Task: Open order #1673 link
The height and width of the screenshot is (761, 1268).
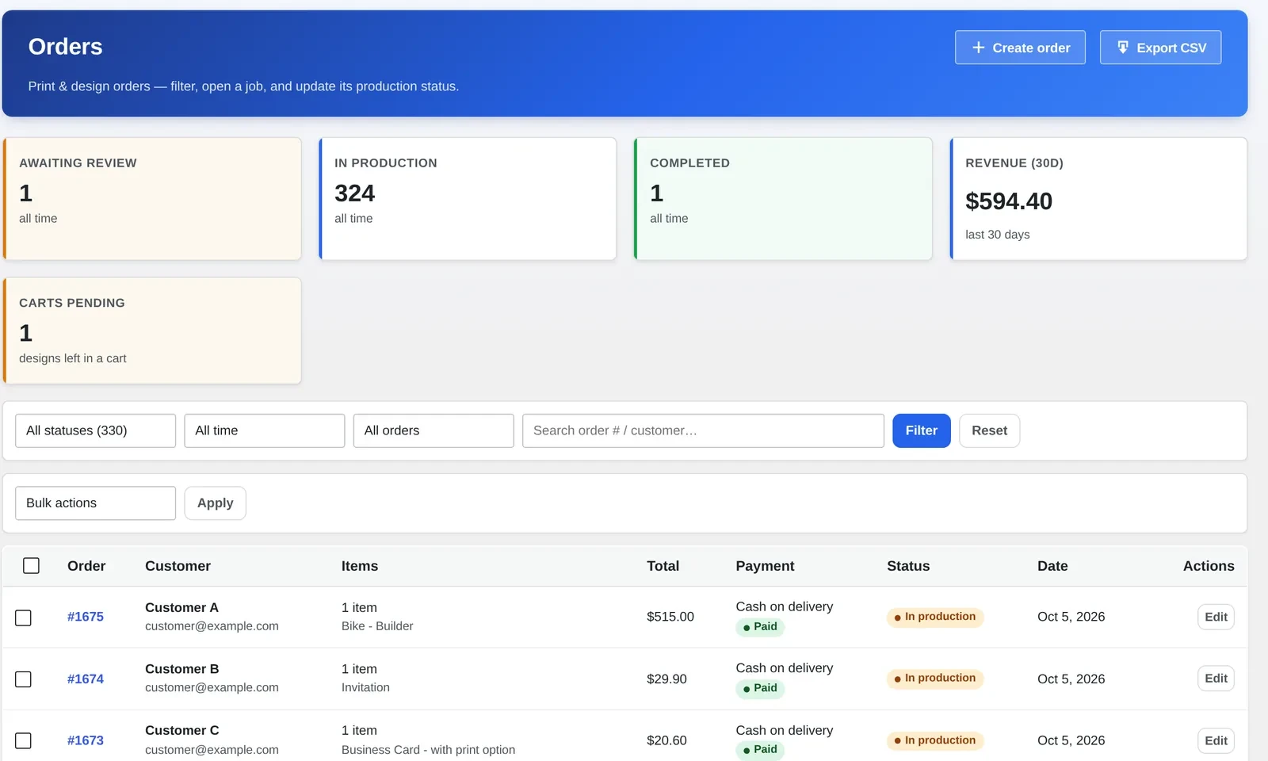Action: 86,740
